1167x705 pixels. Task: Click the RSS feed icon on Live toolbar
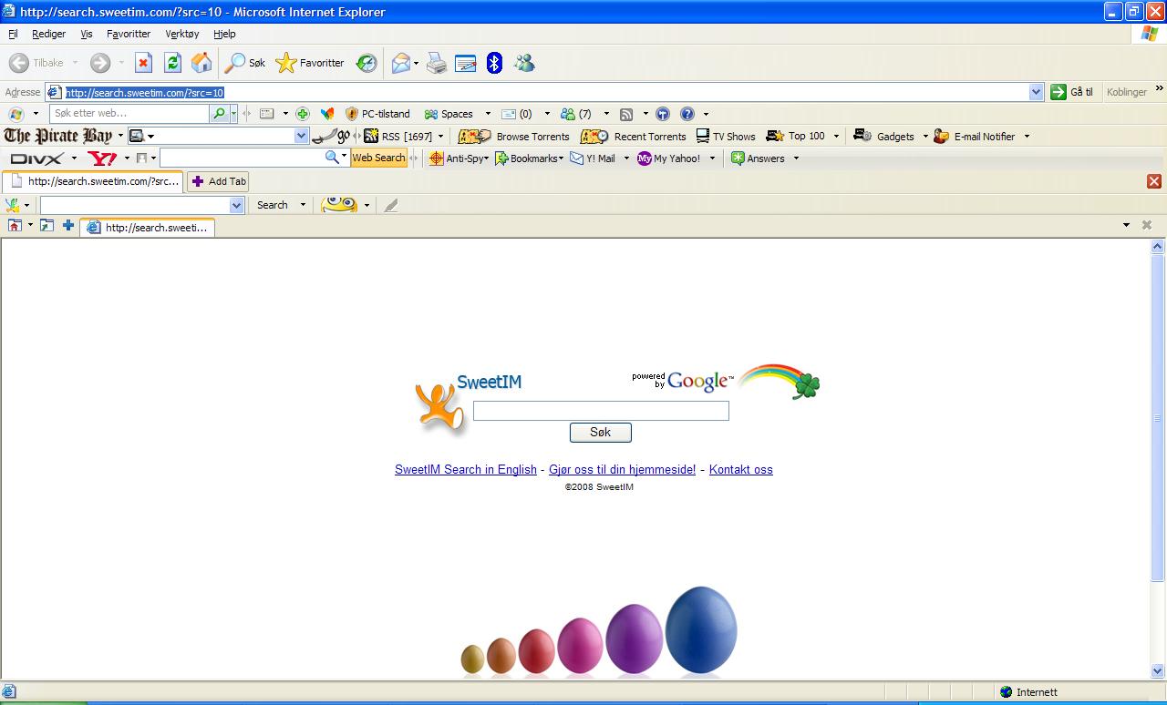click(626, 114)
